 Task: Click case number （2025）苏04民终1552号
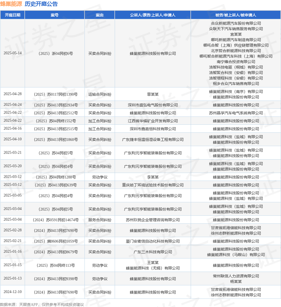coord(55,121)
